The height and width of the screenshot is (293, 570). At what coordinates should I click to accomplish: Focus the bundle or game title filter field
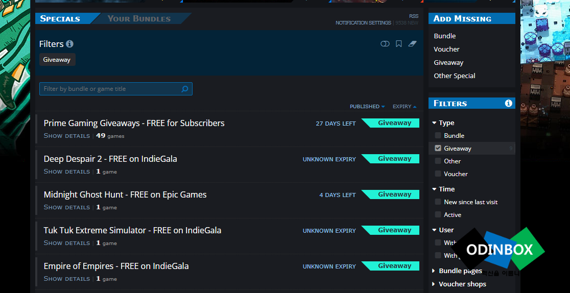click(x=115, y=89)
